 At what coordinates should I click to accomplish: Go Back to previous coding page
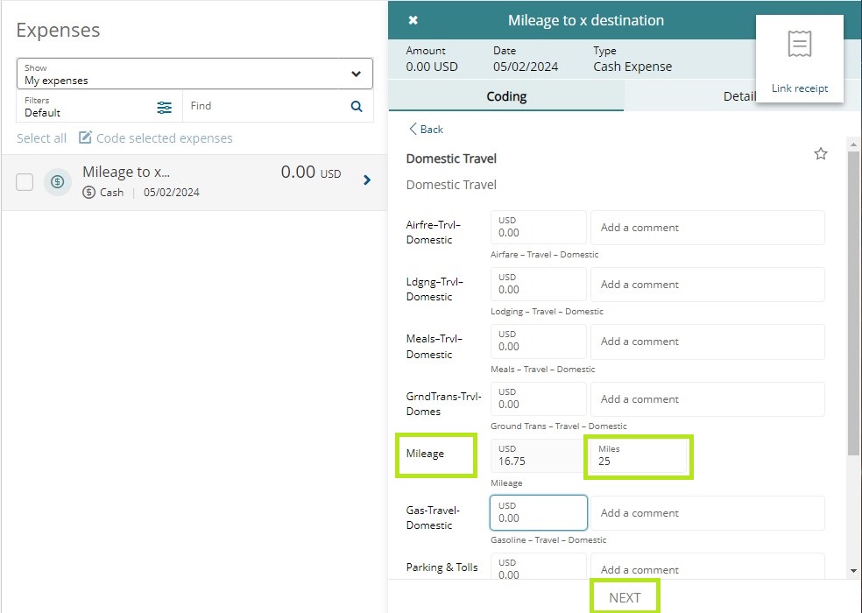(x=427, y=129)
